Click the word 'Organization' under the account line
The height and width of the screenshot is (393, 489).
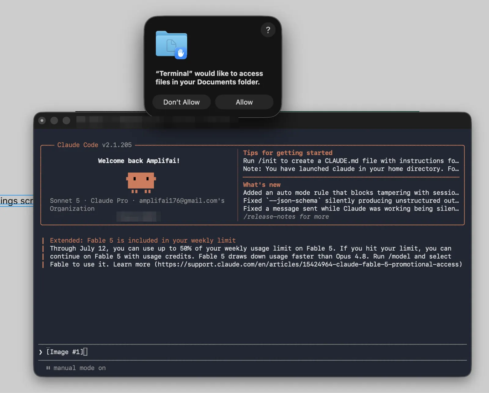72,208
